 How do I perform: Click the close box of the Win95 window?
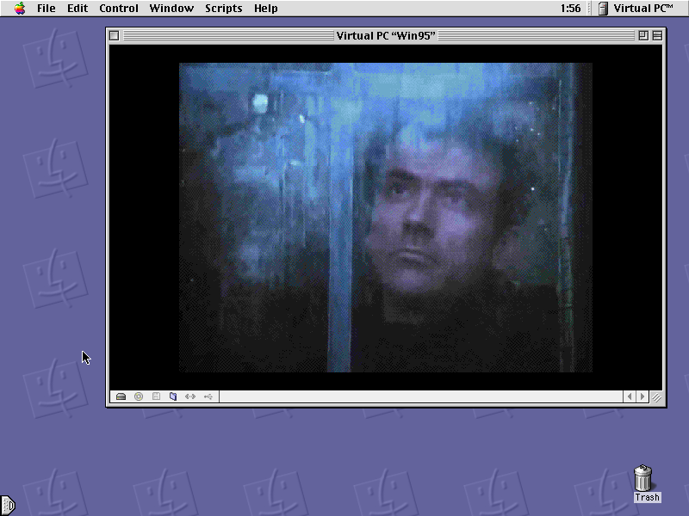(115, 35)
